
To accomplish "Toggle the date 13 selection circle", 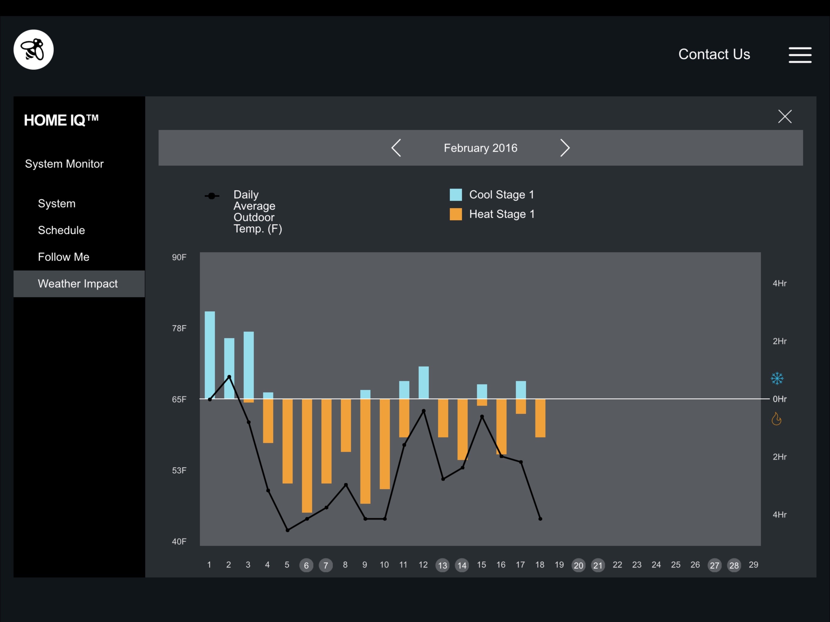I will (442, 565).
